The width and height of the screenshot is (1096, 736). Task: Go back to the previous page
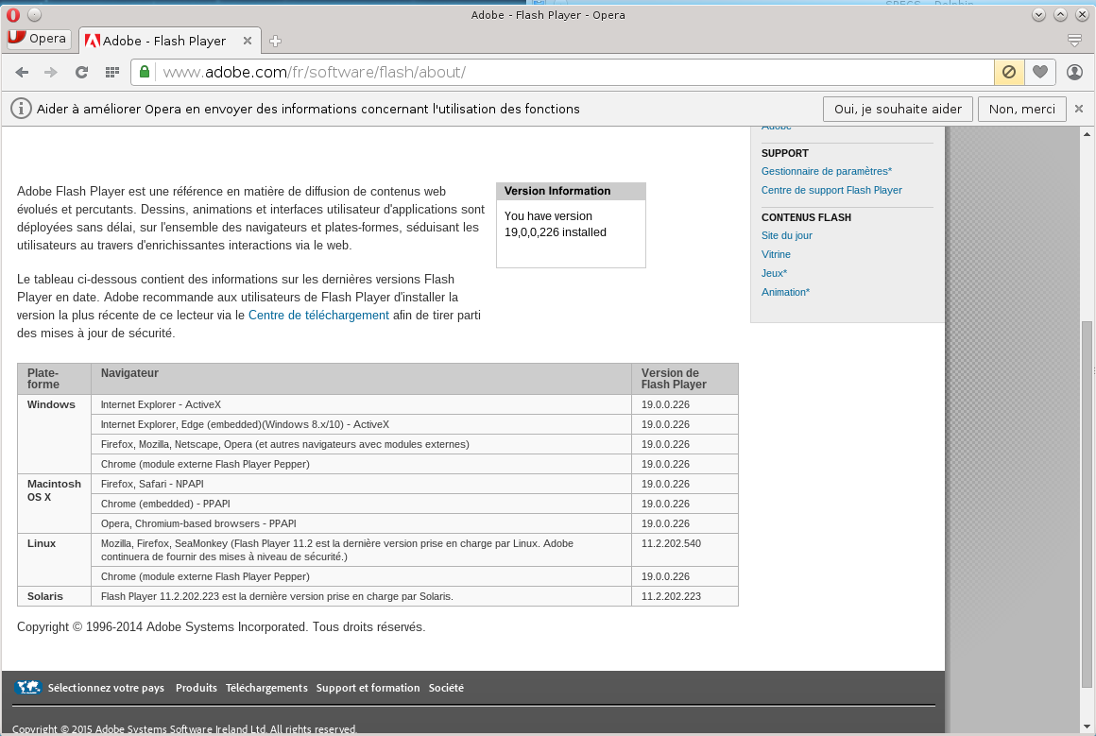coord(23,72)
